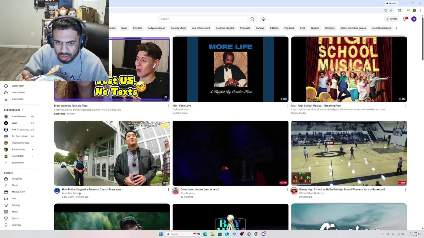The height and width of the screenshot is (238, 424).
Task: Click taskbar Search box
Action: click(183, 234)
